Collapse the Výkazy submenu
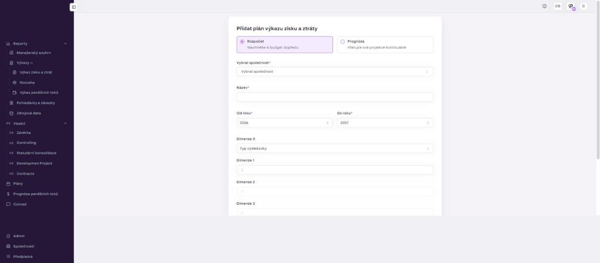Viewport: 600px width, 263px height. pyautogui.click(x=32, y=63)
